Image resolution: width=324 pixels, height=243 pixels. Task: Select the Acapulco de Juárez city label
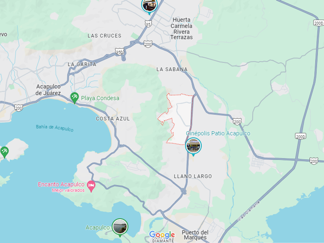point(48,90)
